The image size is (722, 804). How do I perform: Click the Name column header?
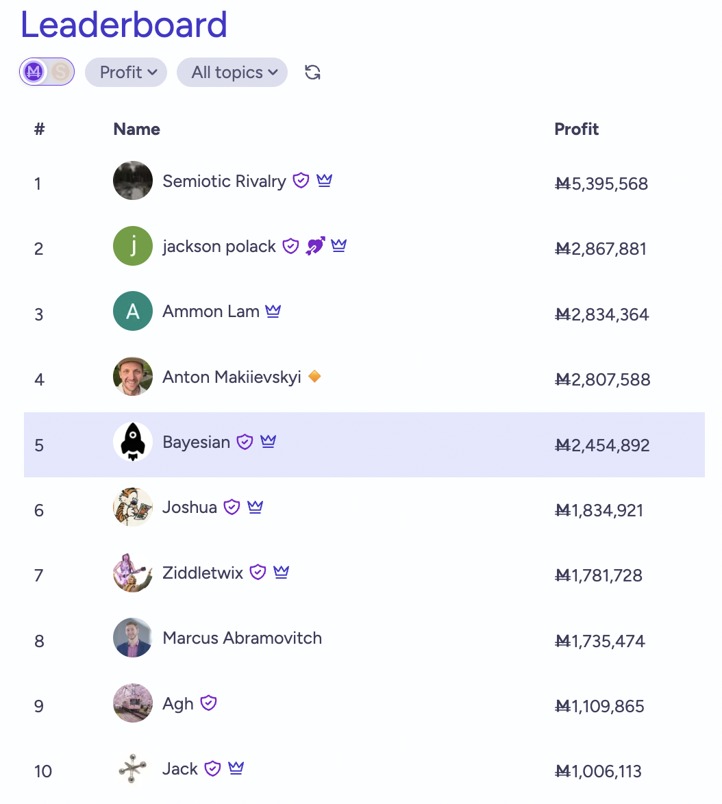(136, 129)
